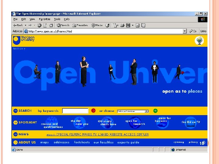
Task: Expand the address bar dropdown arrow
Action: click(185, 31)
